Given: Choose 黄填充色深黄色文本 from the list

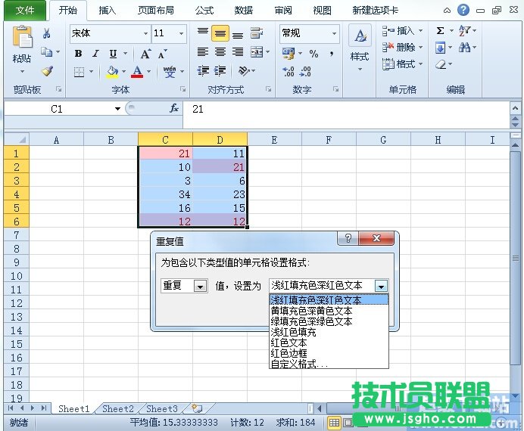Looking at the screenshot, I should (x=311, y=311).
